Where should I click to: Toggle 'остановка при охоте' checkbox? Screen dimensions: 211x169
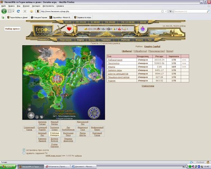(24, 150)
